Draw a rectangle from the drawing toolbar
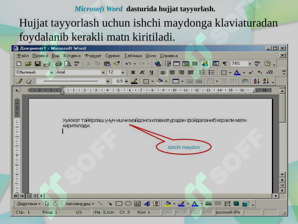 tap(119, 204)
